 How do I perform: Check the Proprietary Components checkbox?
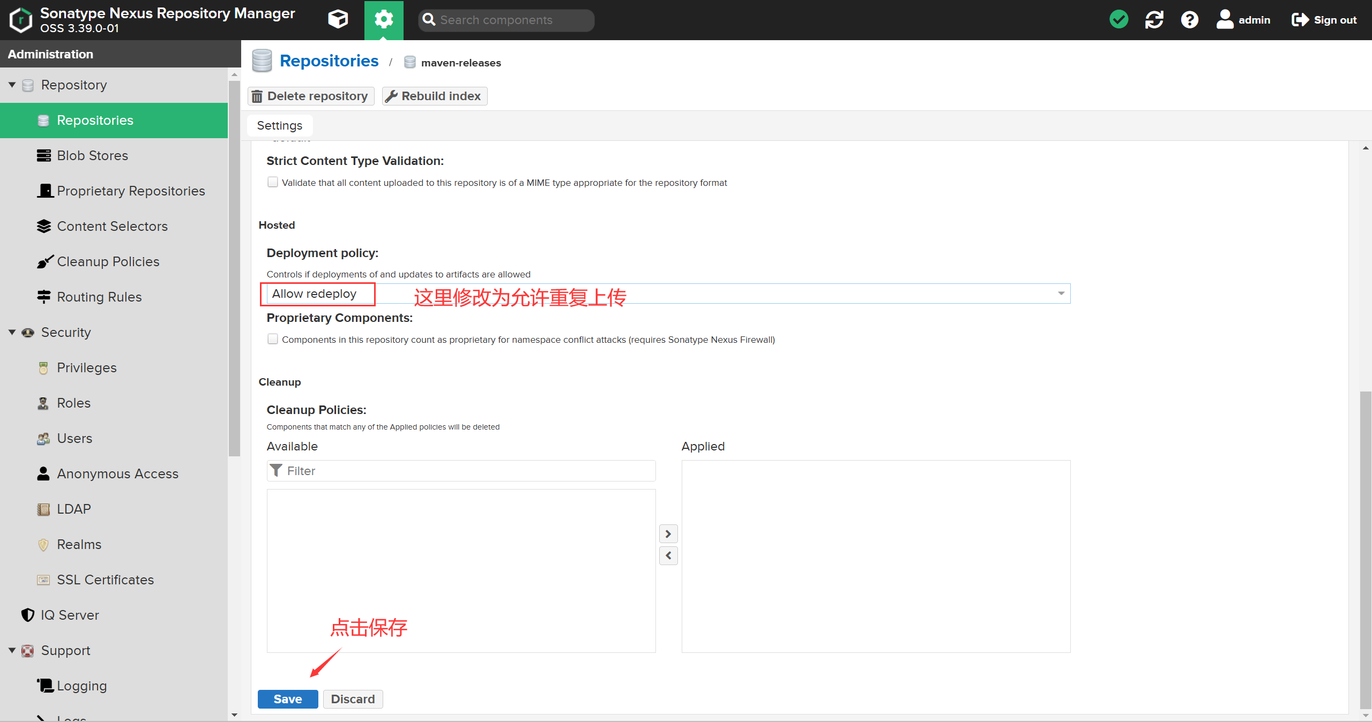pyautogui.click(x=273, y=339)
